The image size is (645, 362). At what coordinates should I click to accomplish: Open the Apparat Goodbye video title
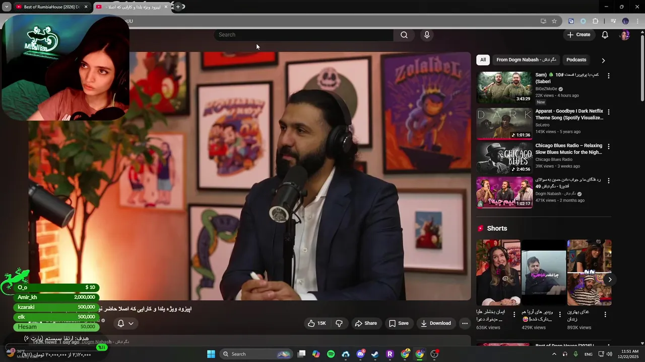(569, 114)
